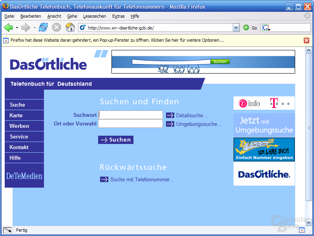
Task: Click the vertical scrollbar thumb
Action: [x=309, y=127]
